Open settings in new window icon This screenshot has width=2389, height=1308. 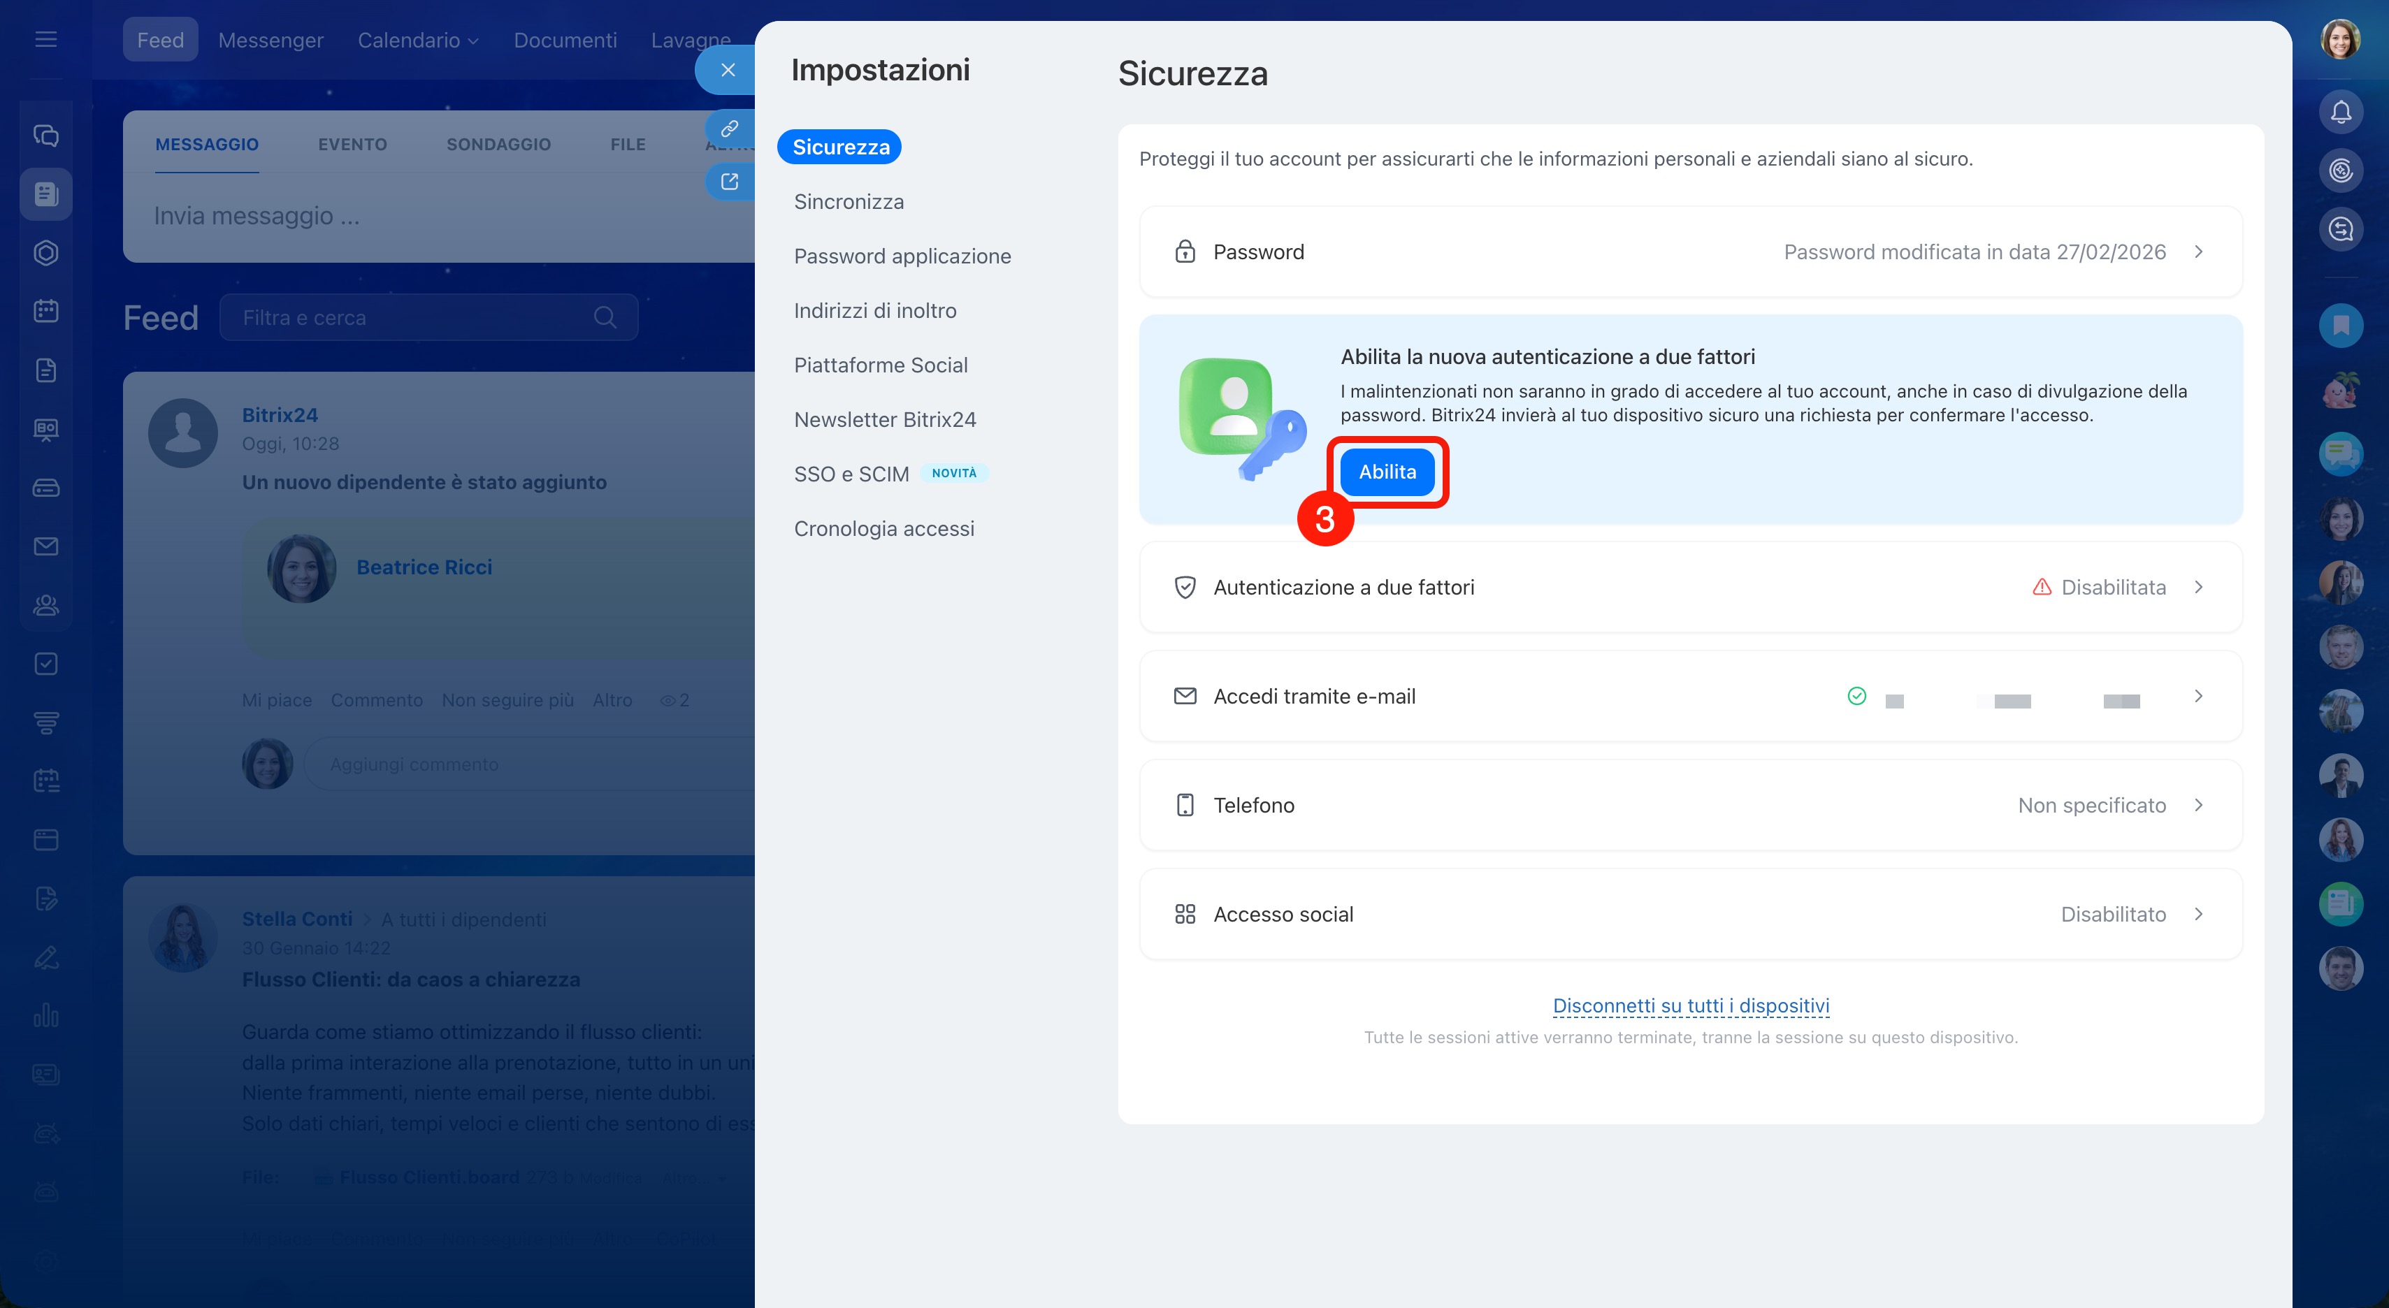[x=729, y=182]
